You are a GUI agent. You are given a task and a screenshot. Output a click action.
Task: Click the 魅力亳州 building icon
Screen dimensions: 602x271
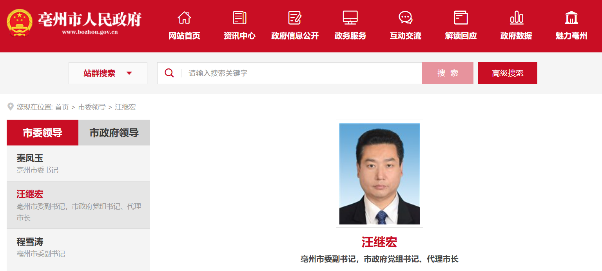[x=571, y=18]
